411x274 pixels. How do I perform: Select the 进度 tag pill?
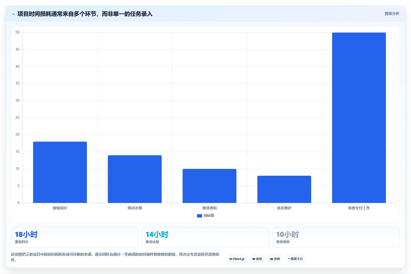pos(275,259)
